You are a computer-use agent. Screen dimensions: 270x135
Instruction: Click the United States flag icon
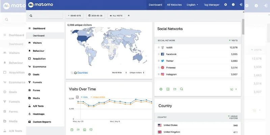tap(160, 125)
